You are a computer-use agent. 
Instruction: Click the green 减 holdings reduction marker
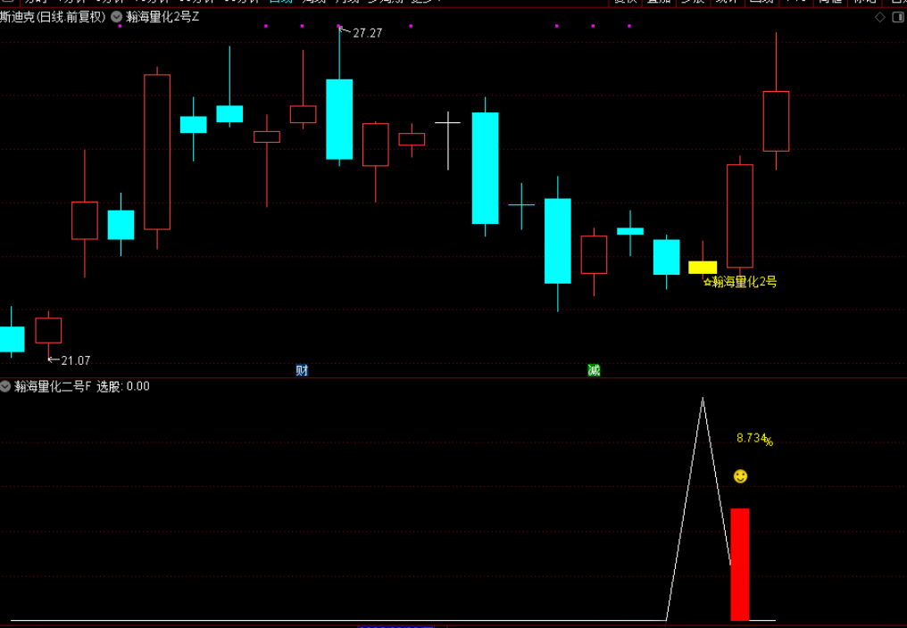(x=594, y=370)
